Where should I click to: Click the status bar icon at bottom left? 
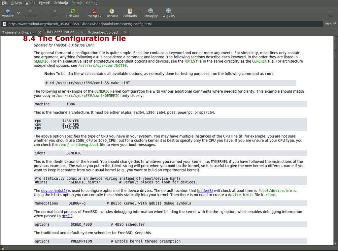(x=3, y=248)
